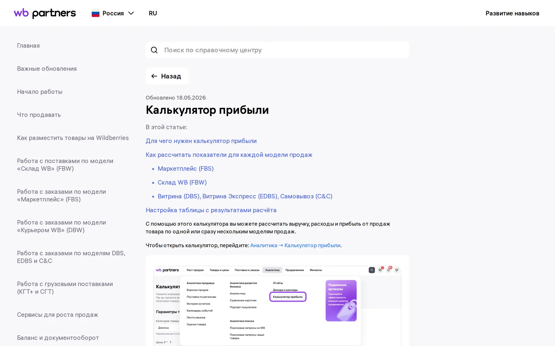Go back with the Назад button
Viewport: 555px width, 346px height.
coord(167,76)
